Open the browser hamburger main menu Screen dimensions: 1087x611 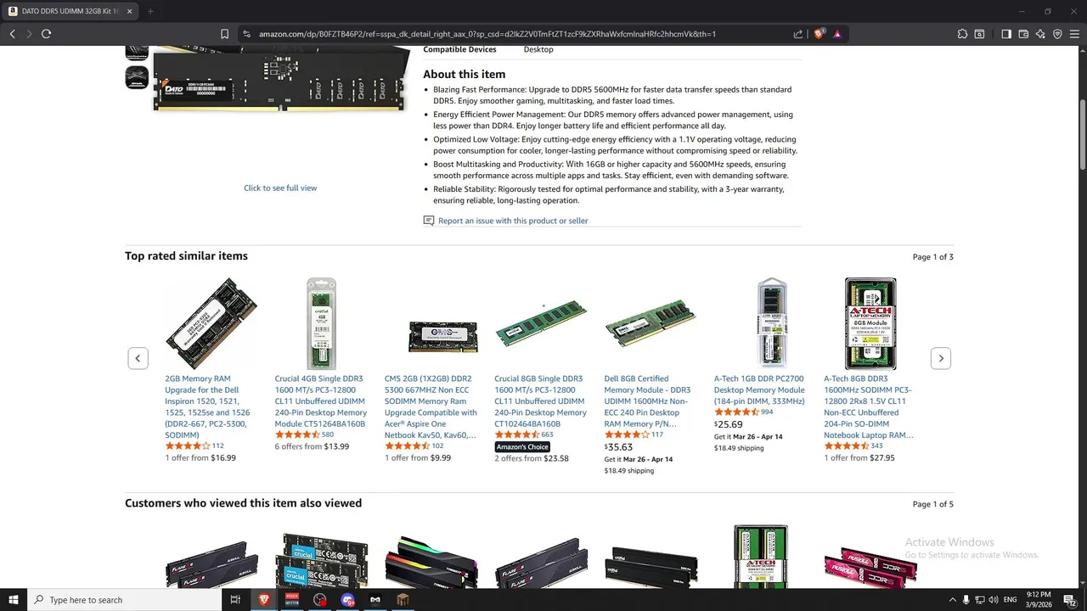point(1074,34)
